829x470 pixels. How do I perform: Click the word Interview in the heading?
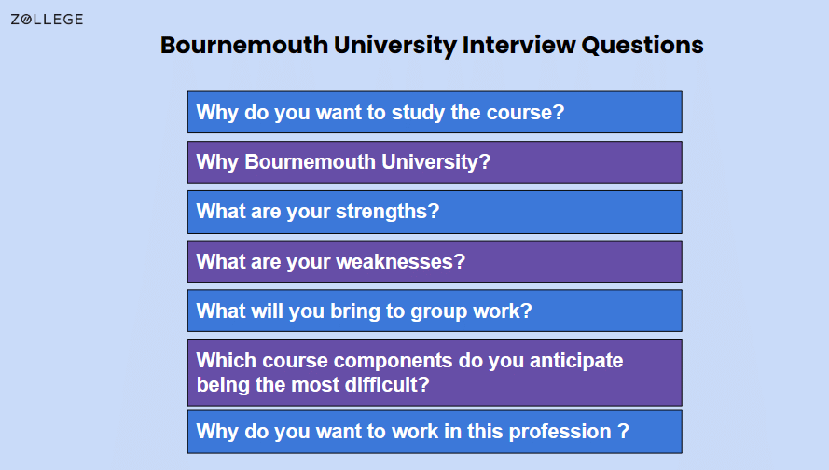(518, 45)
